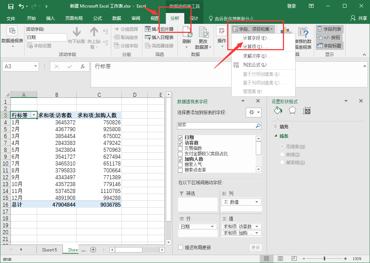Toggle the 字段列表 (Field List) button
370x263 pixels.
[329, 29]
